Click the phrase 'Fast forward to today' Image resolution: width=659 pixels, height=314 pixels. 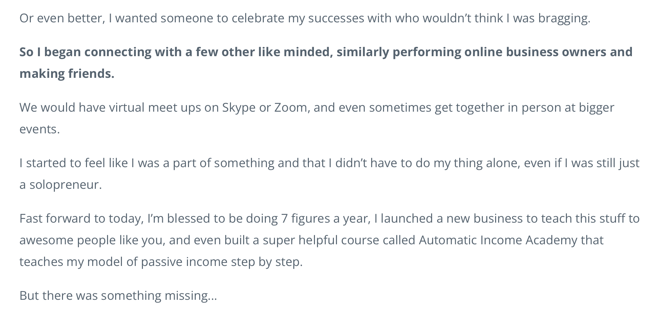pyautogui.click(x=81, y=219)
